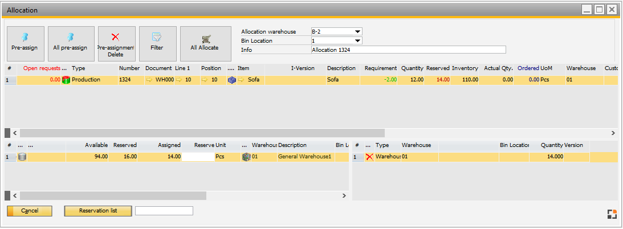Click the blue cube item icon
The width and height of the screenshot is (623, 229).
(231, 80)
